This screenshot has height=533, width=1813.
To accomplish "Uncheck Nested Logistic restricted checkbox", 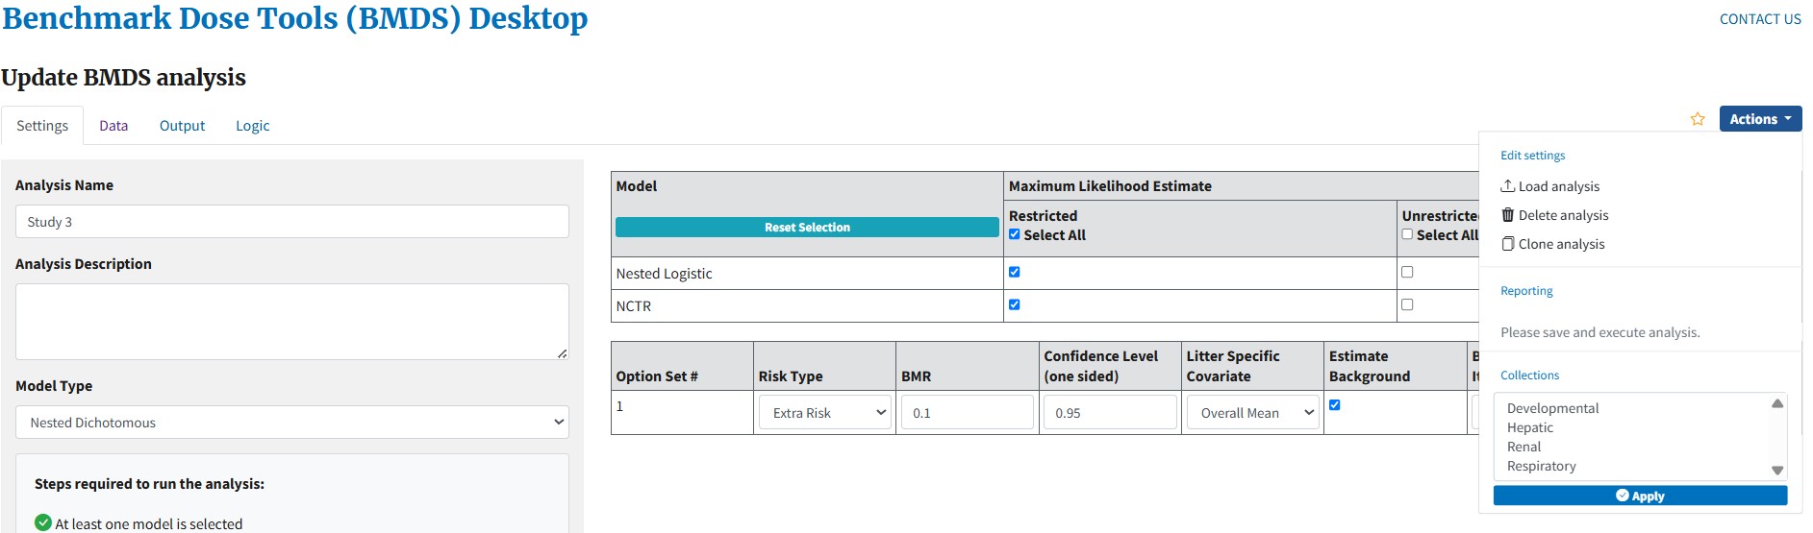I will click(x=1014, y=272).
